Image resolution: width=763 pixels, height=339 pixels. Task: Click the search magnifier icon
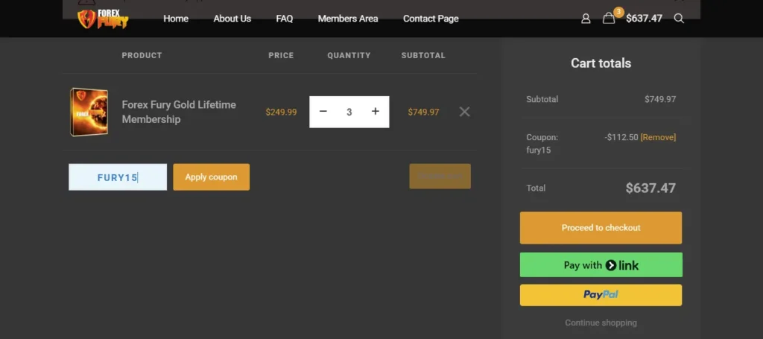tap(679, 19)
